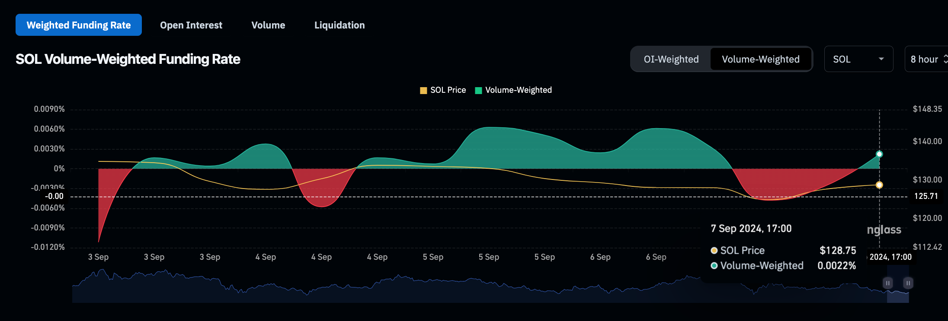Grab the left range slider handle

(x=887, y=283)
